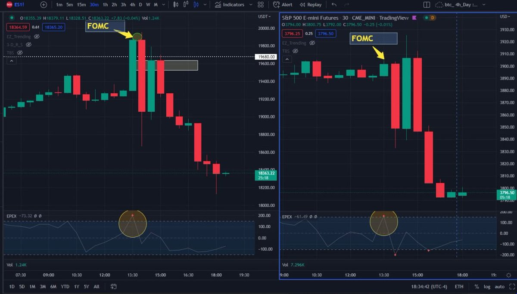Click the blue buy price 18365.20 button

tap(53, 27)
